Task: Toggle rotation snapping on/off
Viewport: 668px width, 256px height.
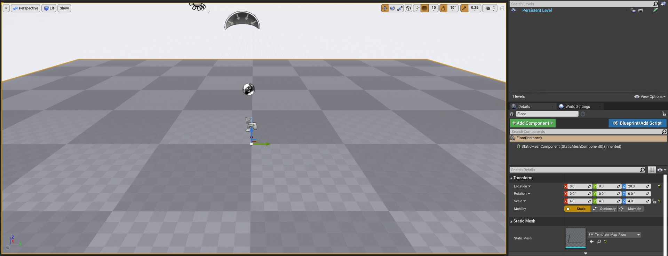Action: click(444, 8)
